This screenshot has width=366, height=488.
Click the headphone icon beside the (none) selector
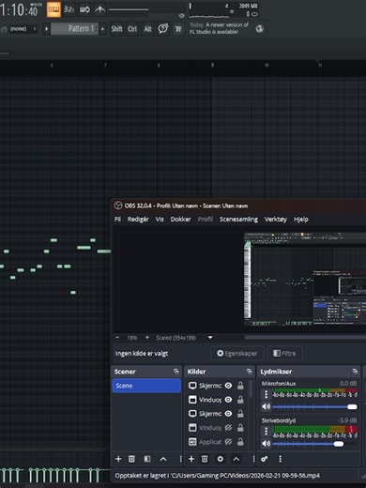coord(4,29)
